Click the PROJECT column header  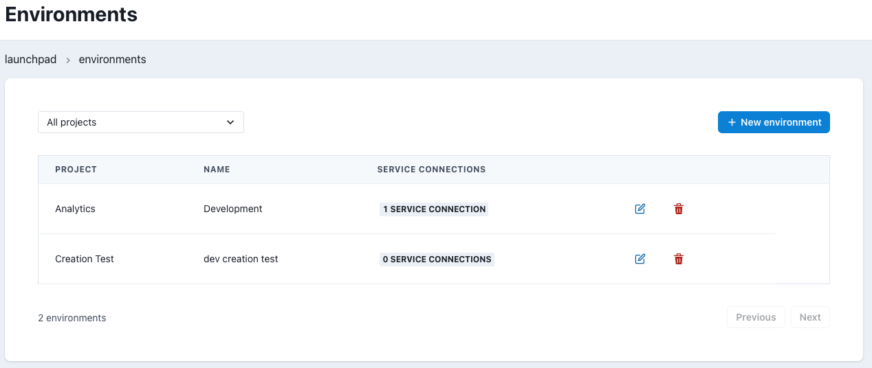(x=76, y=170)
